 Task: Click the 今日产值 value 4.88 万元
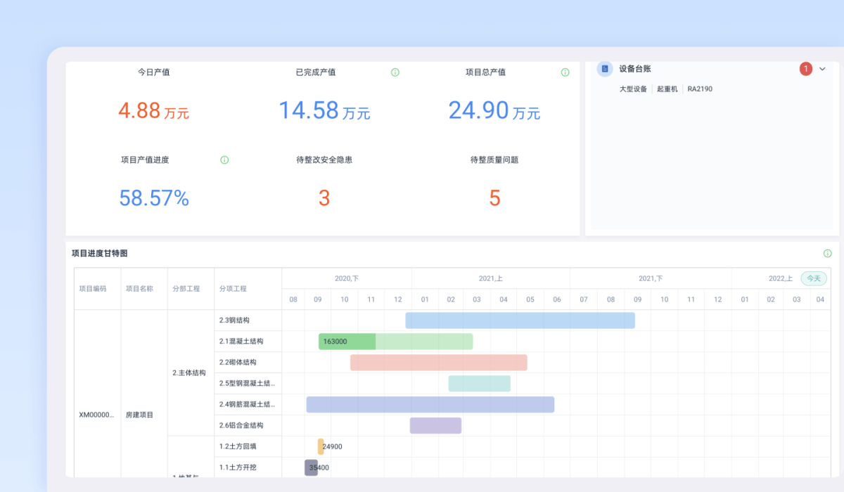(153, 110)
